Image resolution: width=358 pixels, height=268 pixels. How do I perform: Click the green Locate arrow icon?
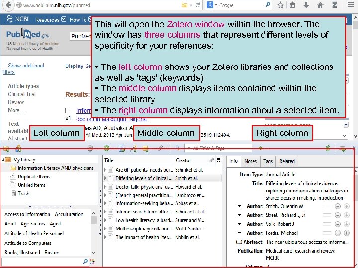click(260, 148)
